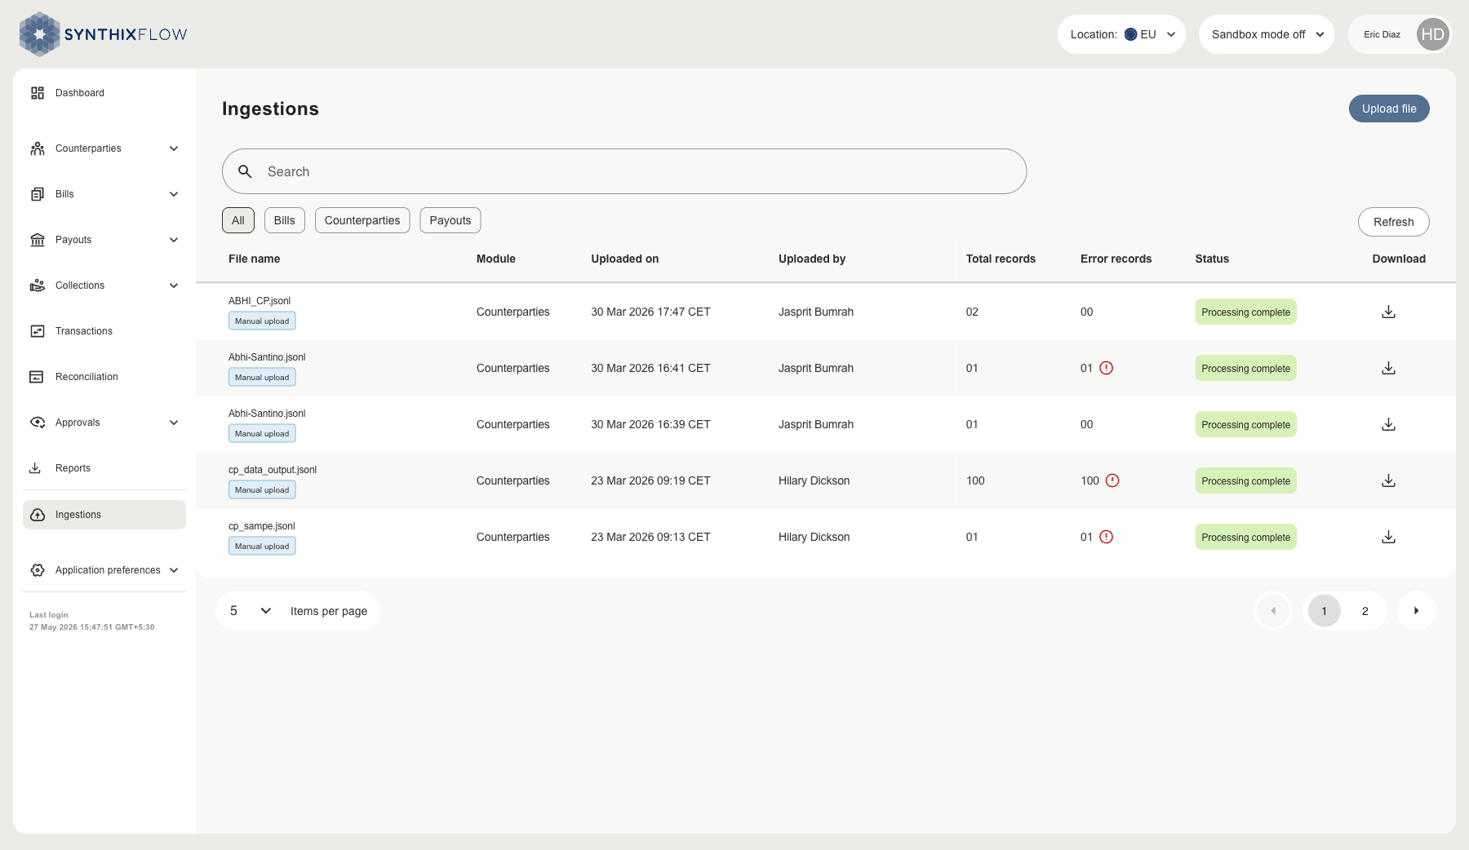Open the Dashboard icon in sidebar
Screen dimensions: 1469x850
[38, 93]
